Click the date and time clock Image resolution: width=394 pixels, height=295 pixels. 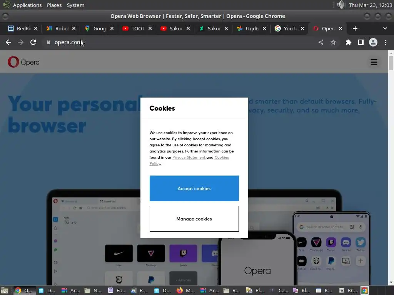(371, 5)
